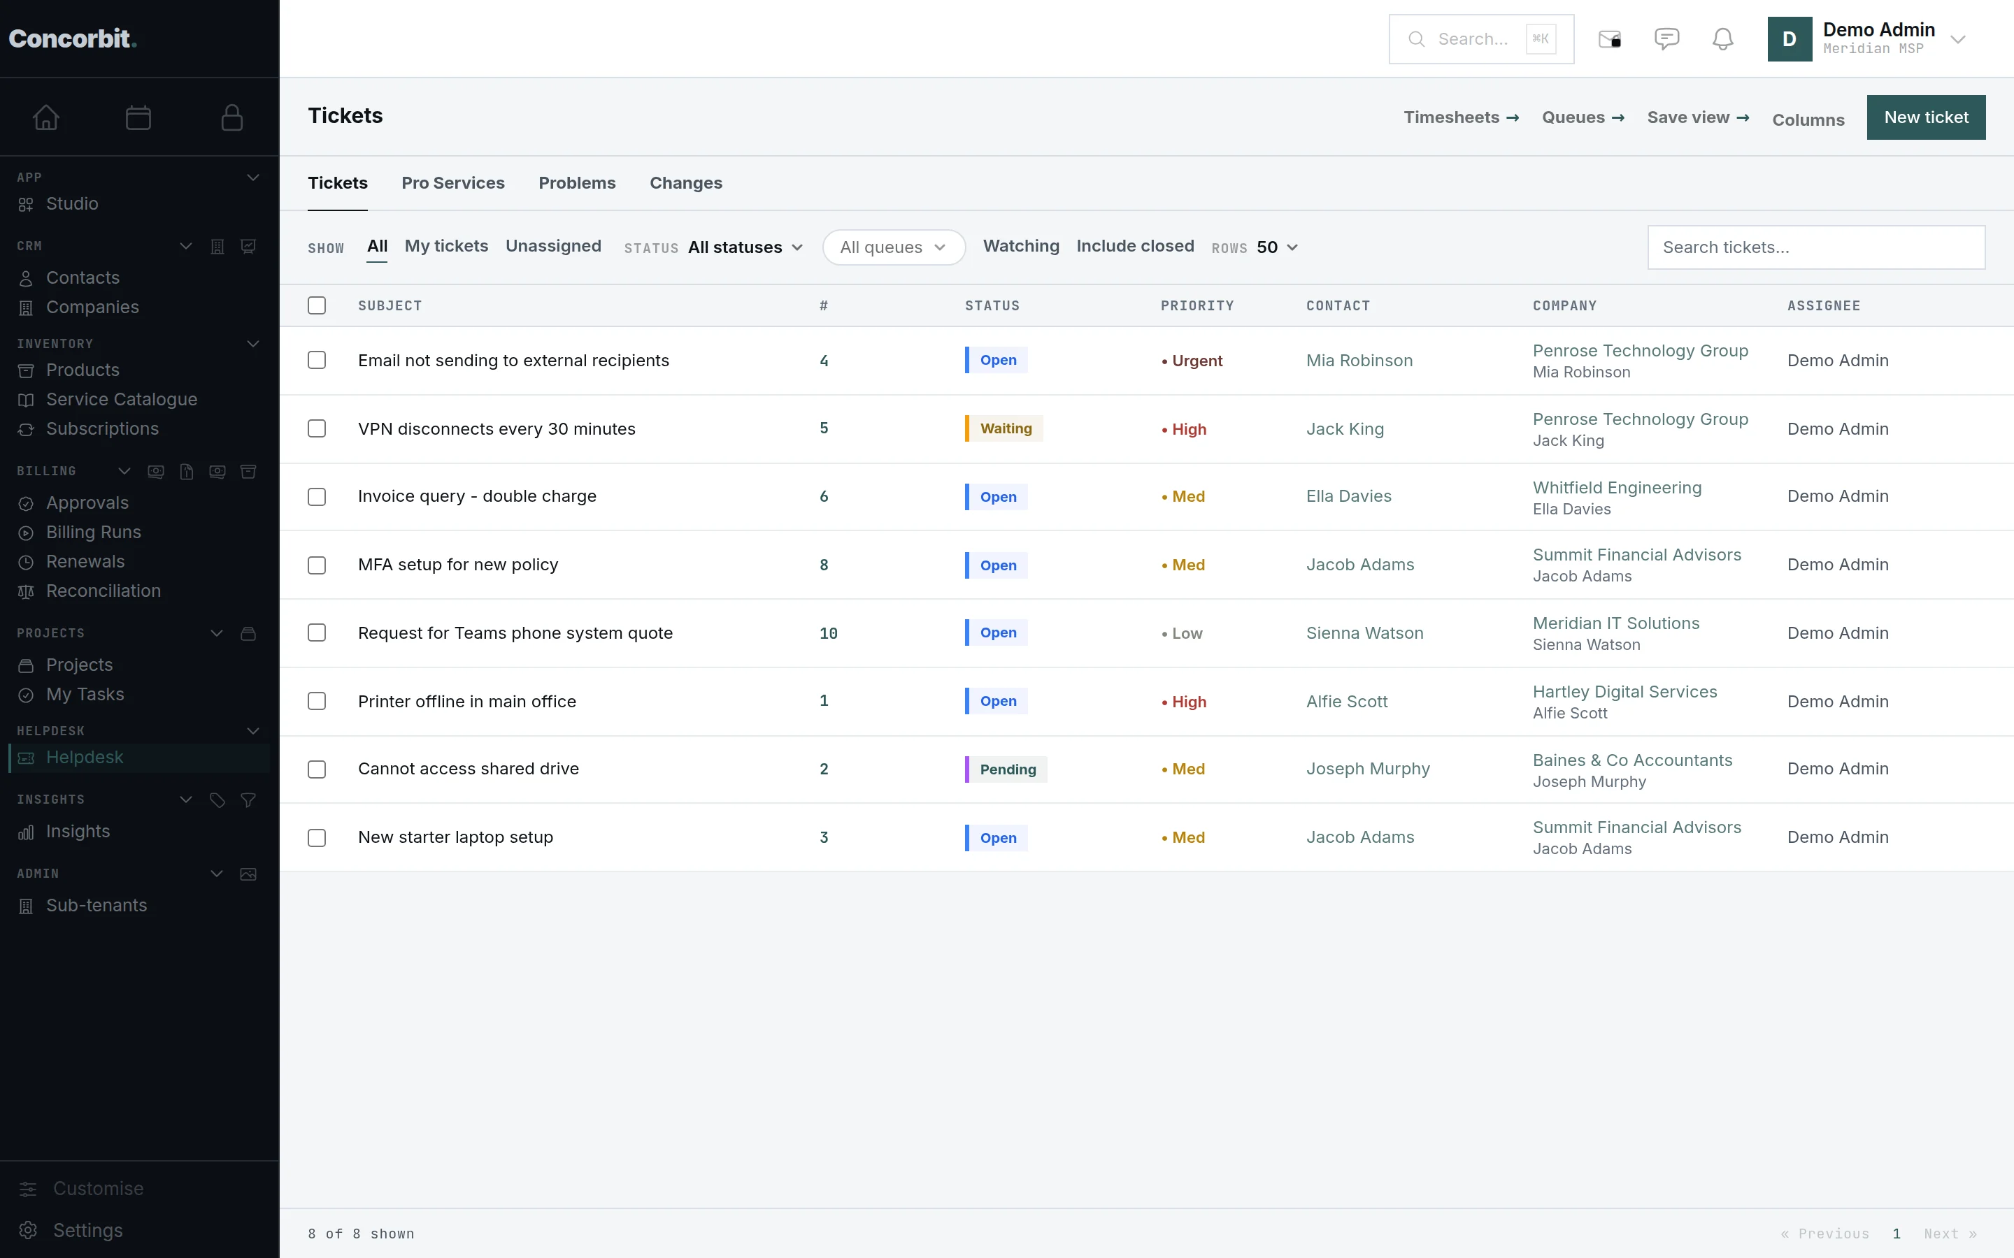This screenshot has width=2014, height=1258.
Task: Open the All queues dropdown
Action: coord(894,247)
